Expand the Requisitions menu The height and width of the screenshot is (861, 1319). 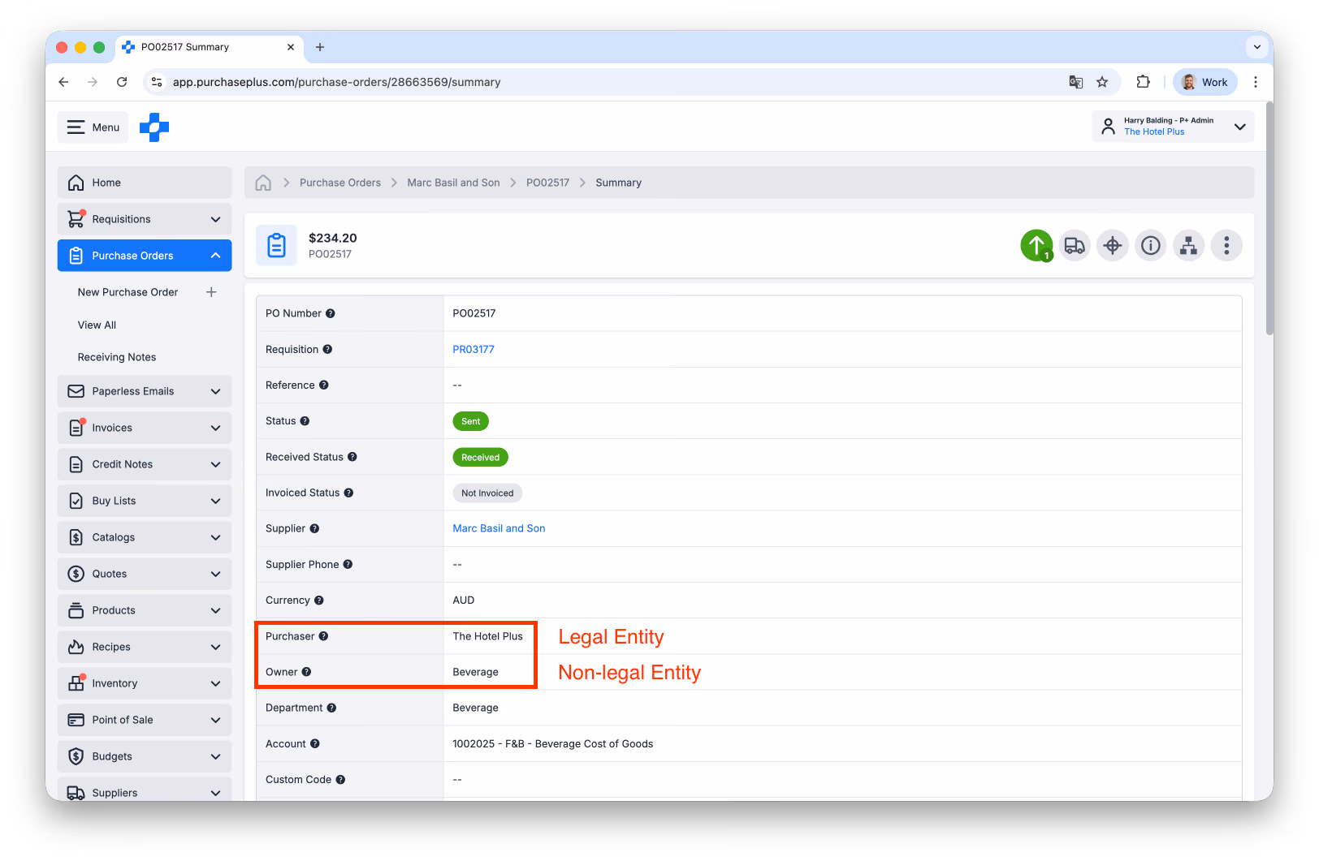pos(145,219)
